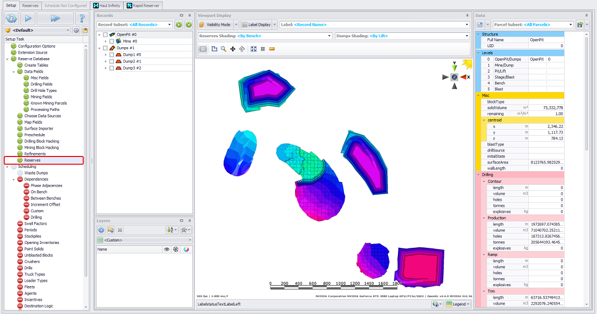Activate the pan move tool in viewport
The image size is (597, 314).
232,49
